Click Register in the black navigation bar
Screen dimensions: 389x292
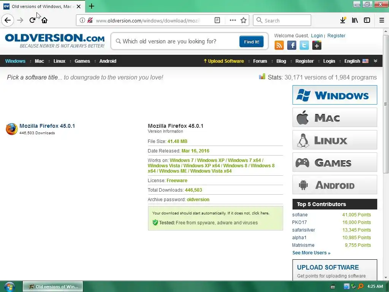coord(305,61)
